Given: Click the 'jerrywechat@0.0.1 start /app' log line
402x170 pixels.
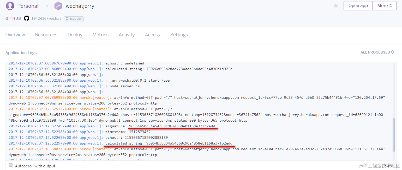Looking at the screenshot, I should (x=89, y=80).
